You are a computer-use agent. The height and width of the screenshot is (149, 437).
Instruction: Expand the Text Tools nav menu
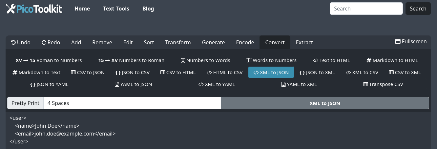(116, 9)
